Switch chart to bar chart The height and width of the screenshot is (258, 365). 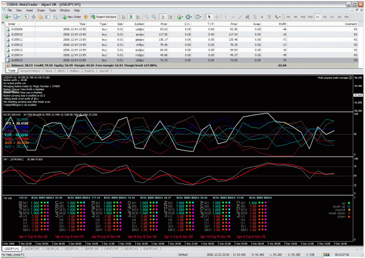[124, 17]
